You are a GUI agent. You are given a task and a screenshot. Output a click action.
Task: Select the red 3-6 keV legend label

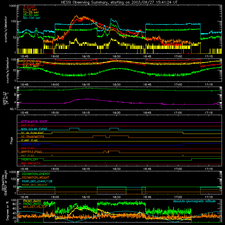point(29,7)
